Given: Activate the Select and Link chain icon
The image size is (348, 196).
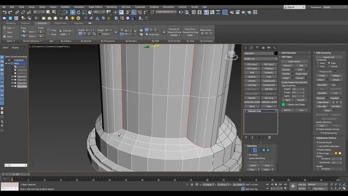Looking at the screenshot, I should click(x=17, y=12).
